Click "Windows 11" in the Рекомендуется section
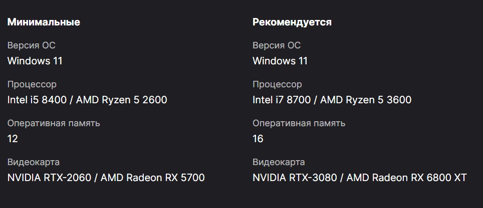The image size is (483, 208). point(280,61)
